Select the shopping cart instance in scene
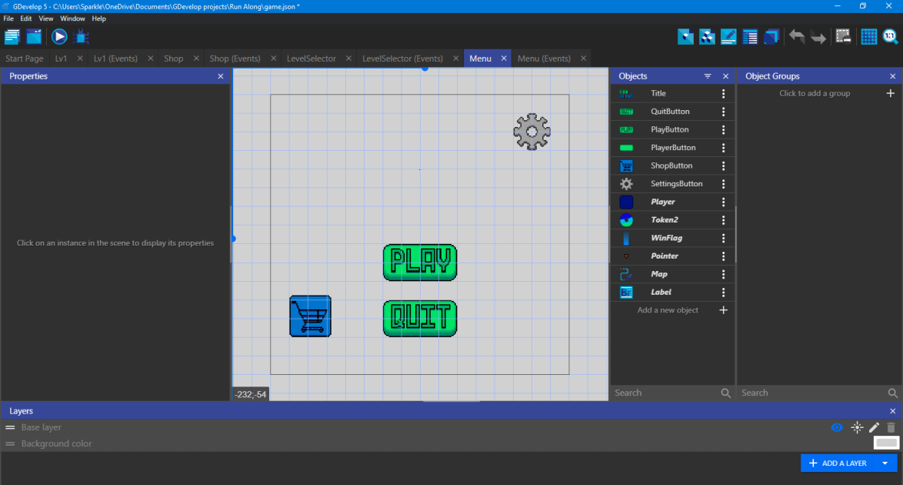 [x=311, y=316]
